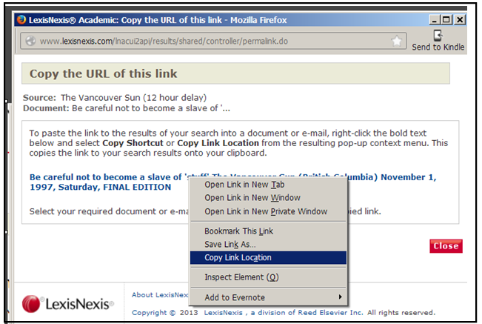This screenshot has width=482, height=324.
Task: Click the LexisNexis logo in footer
Action: (x=68, y=304)
